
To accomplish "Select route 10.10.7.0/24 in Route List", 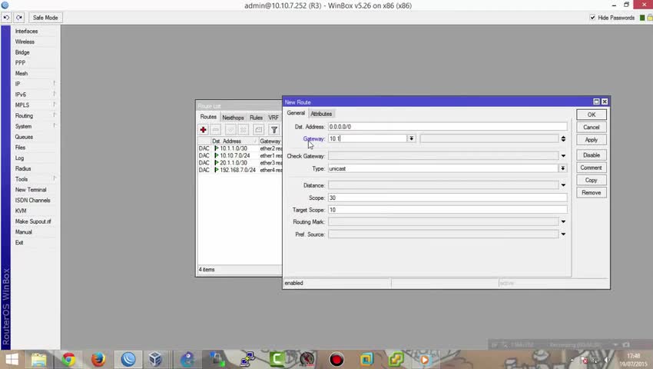I will coord(240,155).
